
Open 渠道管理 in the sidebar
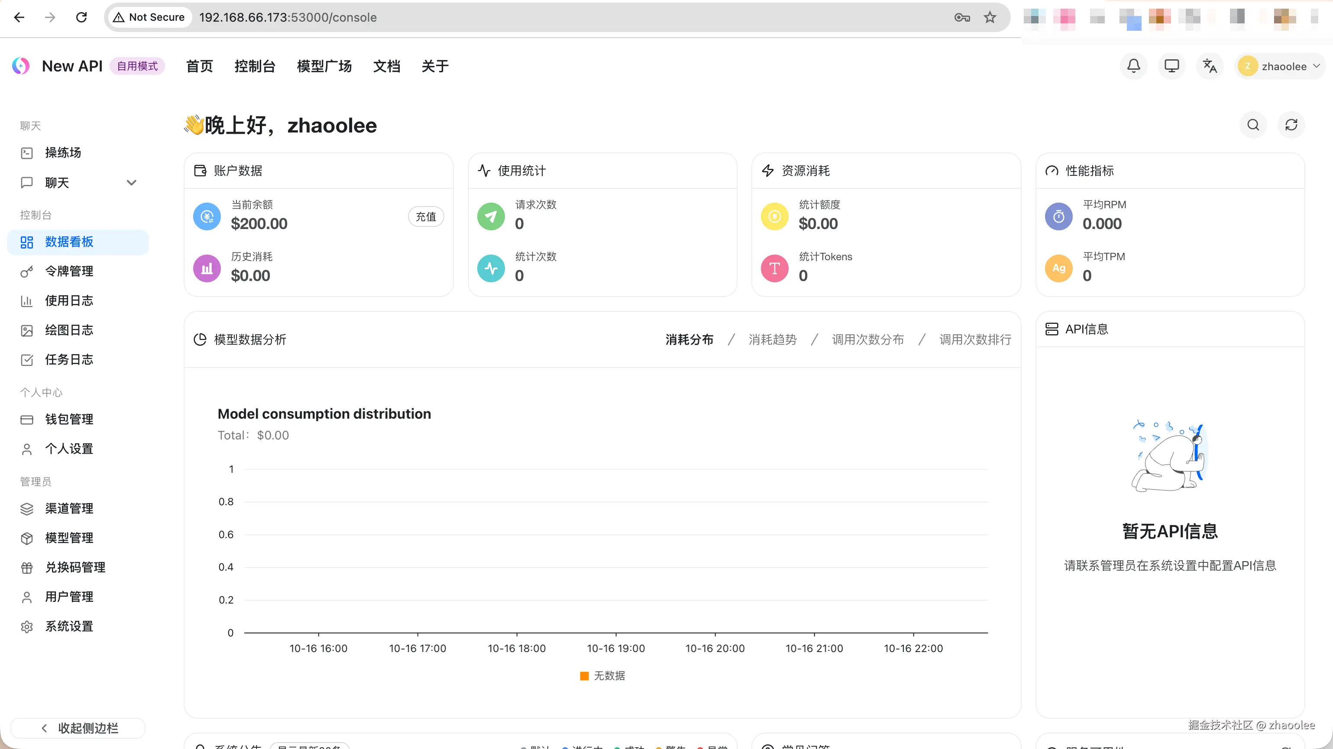pos(69,508)
